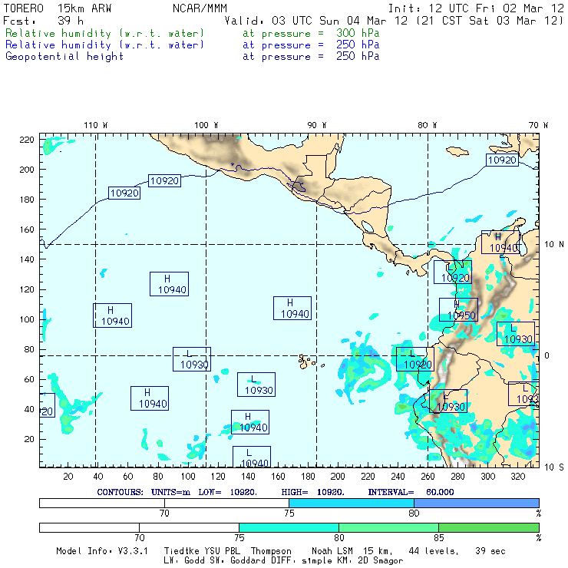The image size is (568, 568).
Task: Click the '39 sec' timestep text
Action: pyautogui.click(x=490, y=551)
